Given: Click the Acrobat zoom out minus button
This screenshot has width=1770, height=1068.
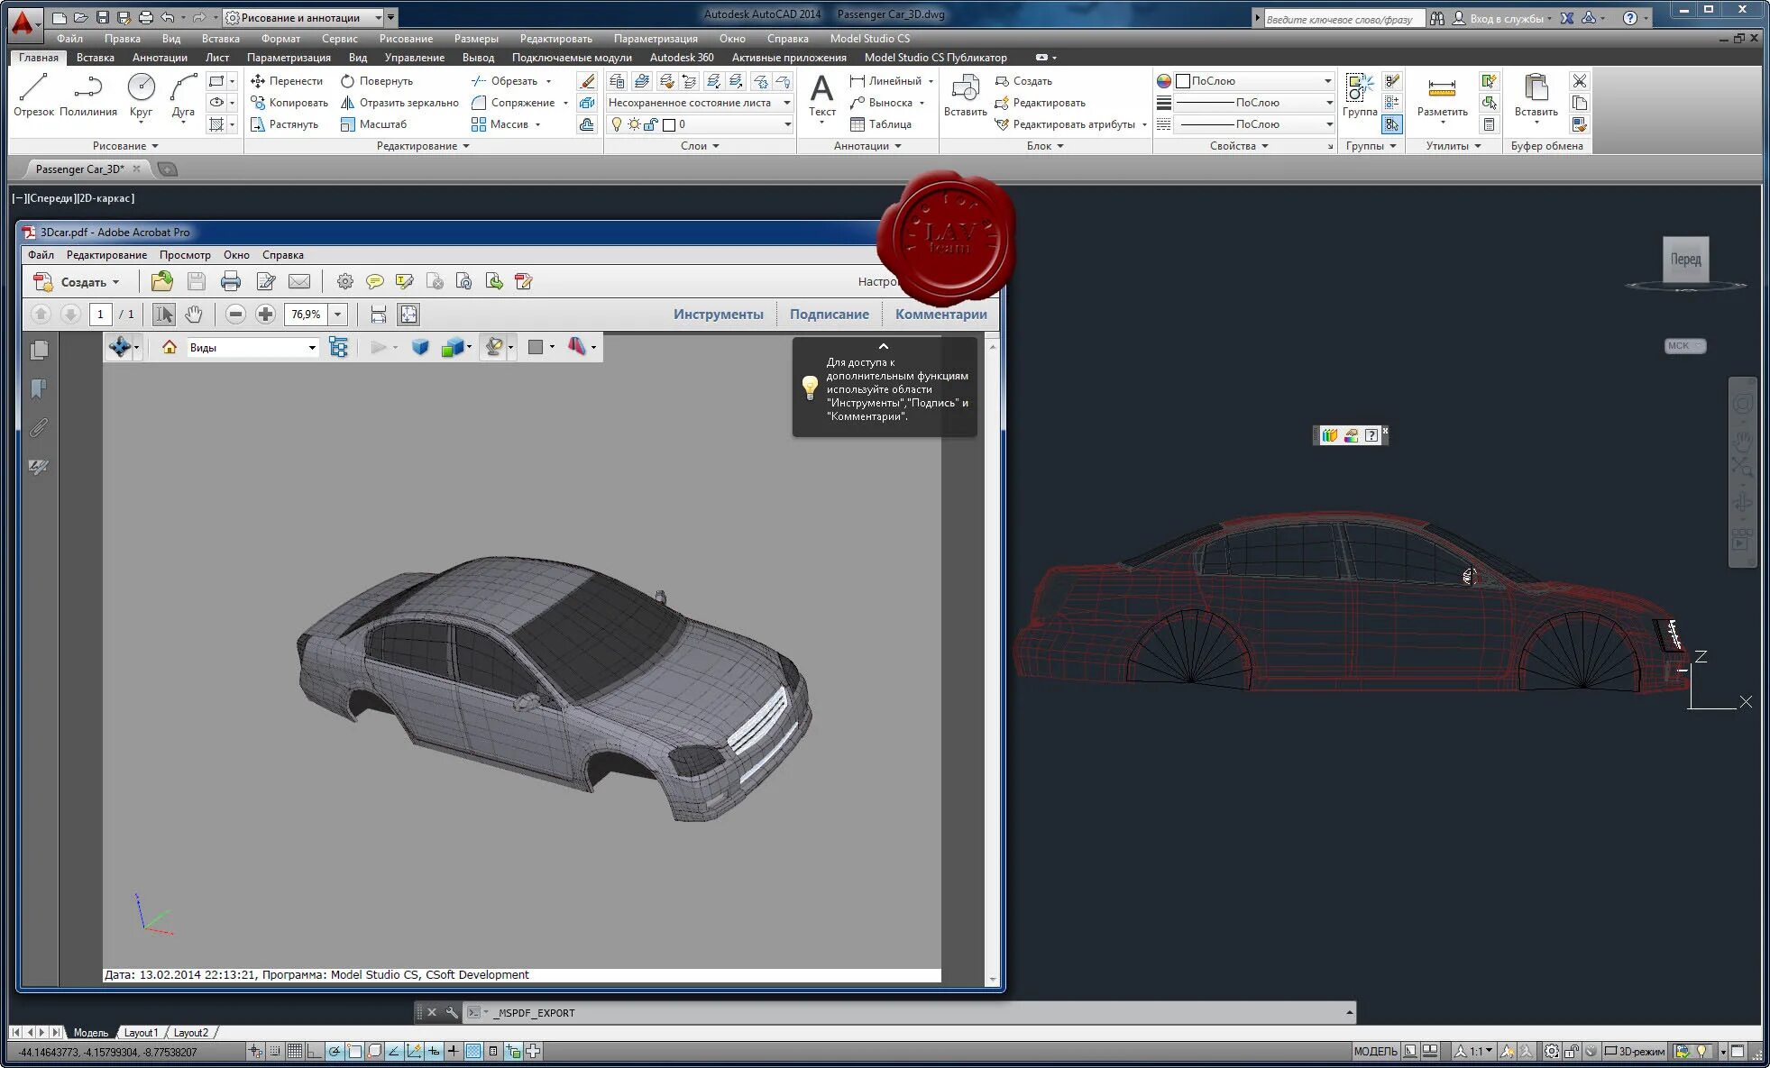Looking at the screenshot, I should (235, 315).
